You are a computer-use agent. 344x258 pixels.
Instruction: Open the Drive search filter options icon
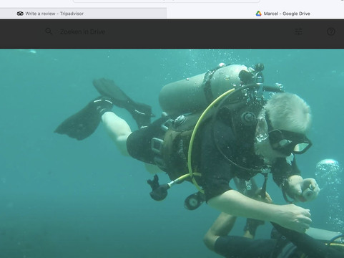(298, 32)
